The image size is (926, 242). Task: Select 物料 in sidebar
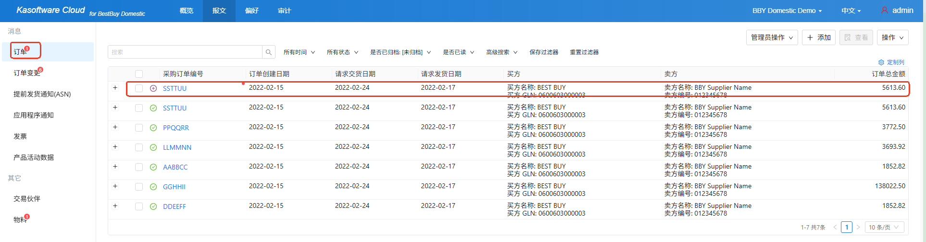(x=48, y=220)
